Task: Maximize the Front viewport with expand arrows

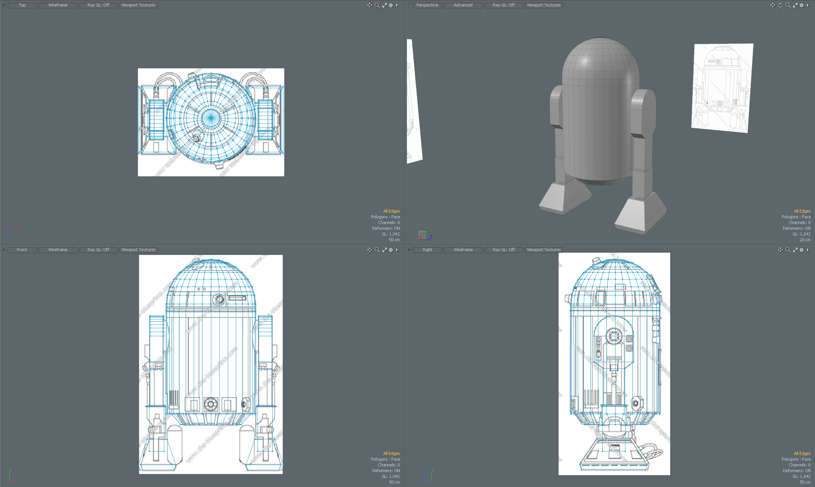Action: click(384, 250)
